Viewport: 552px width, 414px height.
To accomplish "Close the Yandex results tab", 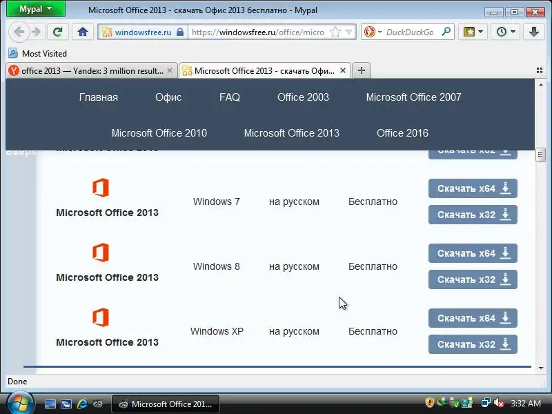I will [170, 70].
